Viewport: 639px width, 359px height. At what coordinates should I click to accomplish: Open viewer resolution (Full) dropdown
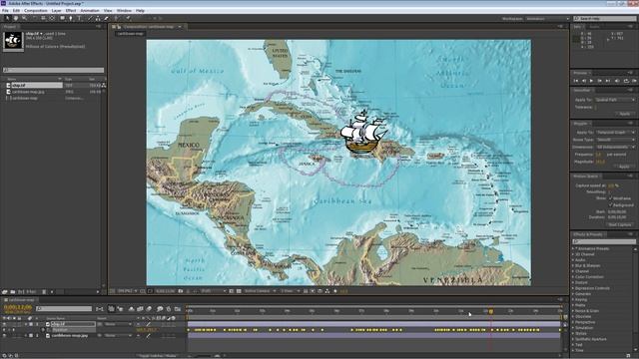pos(213,291)
